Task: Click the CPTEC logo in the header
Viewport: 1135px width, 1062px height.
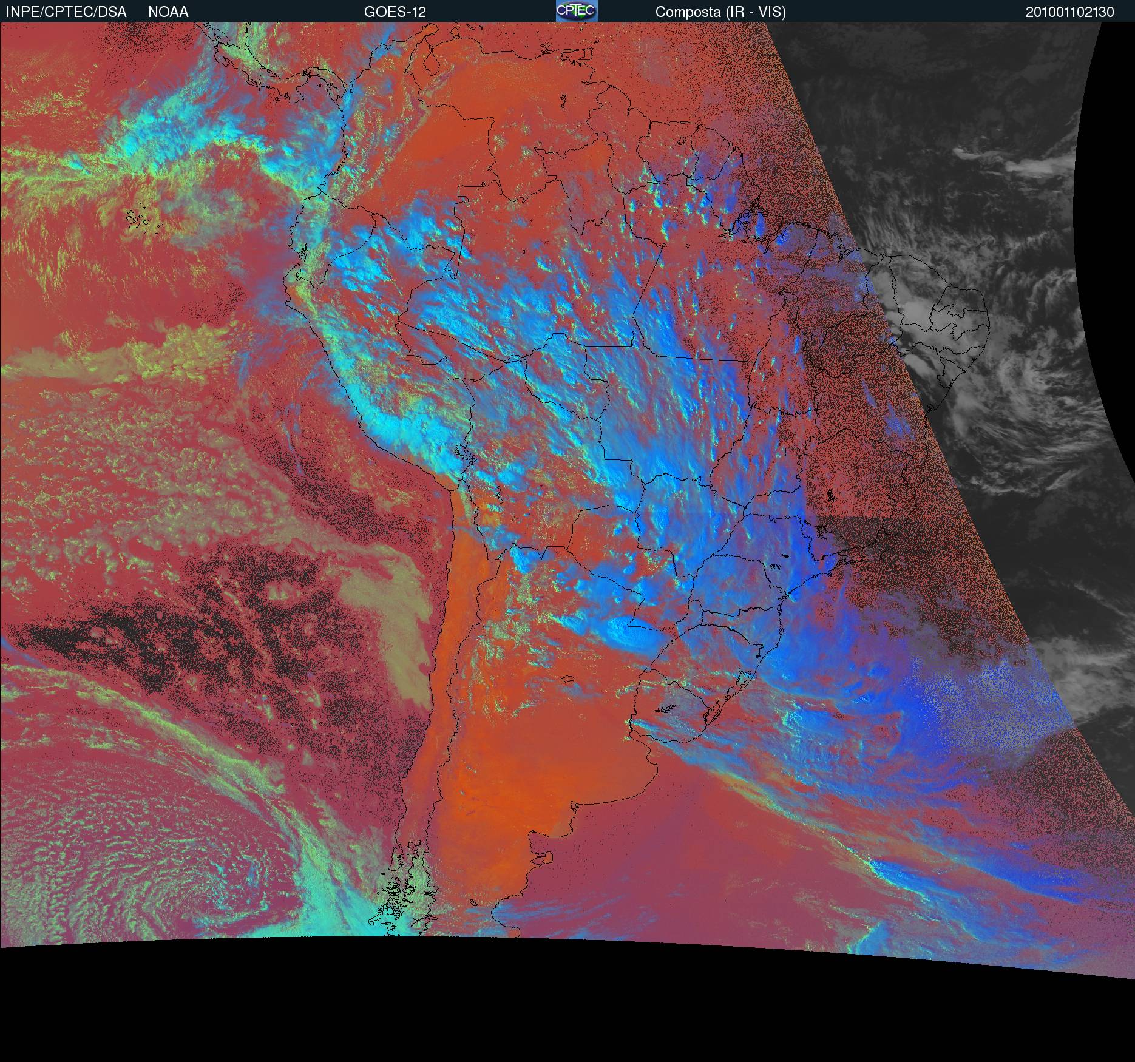Action: (576, 11)
